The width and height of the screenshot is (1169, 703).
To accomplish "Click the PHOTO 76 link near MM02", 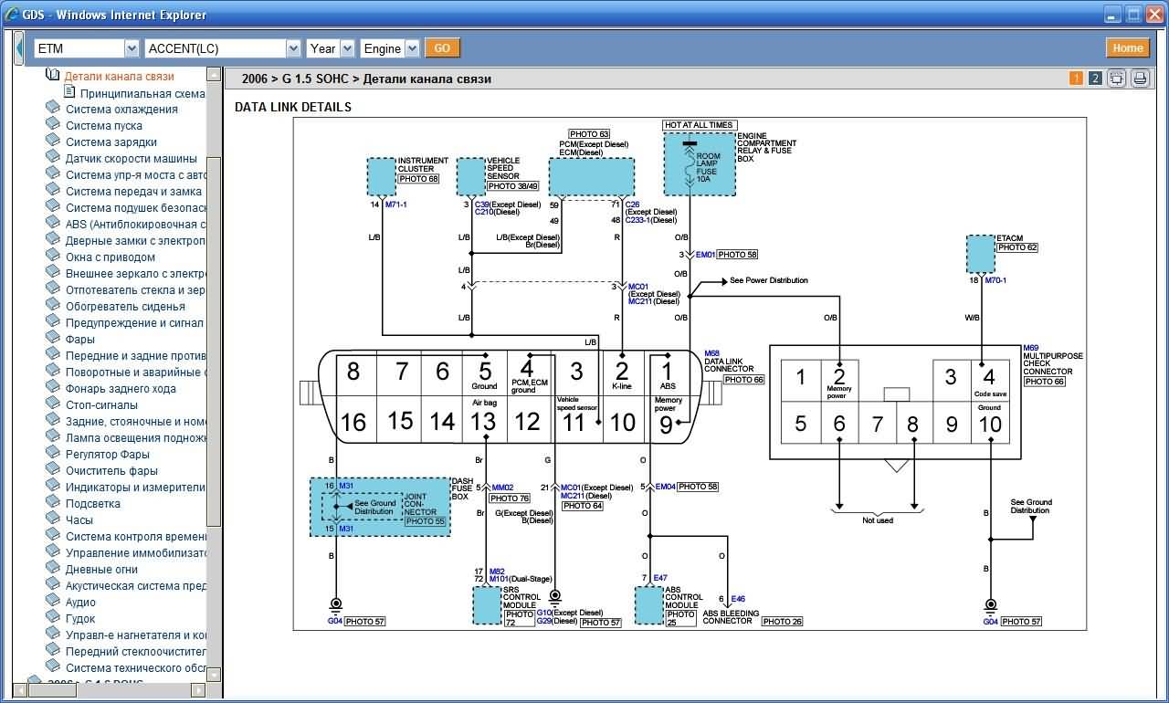I will 510,498.
